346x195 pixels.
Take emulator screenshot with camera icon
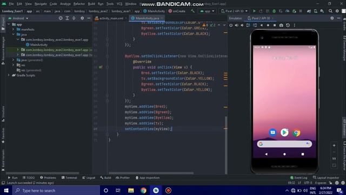[281, 25]
